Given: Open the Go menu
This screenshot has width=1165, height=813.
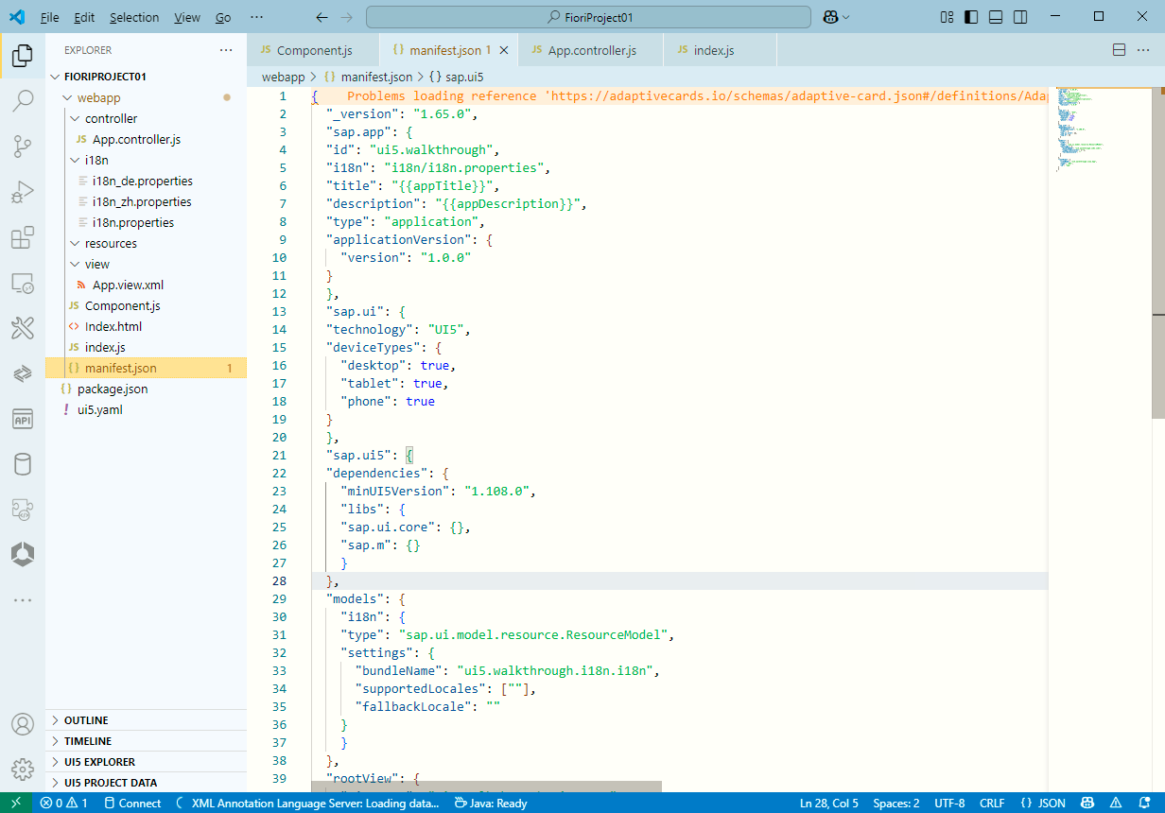Looking at the screenshot, I should (223, 17).
